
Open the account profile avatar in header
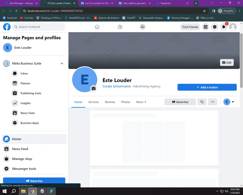233,27
